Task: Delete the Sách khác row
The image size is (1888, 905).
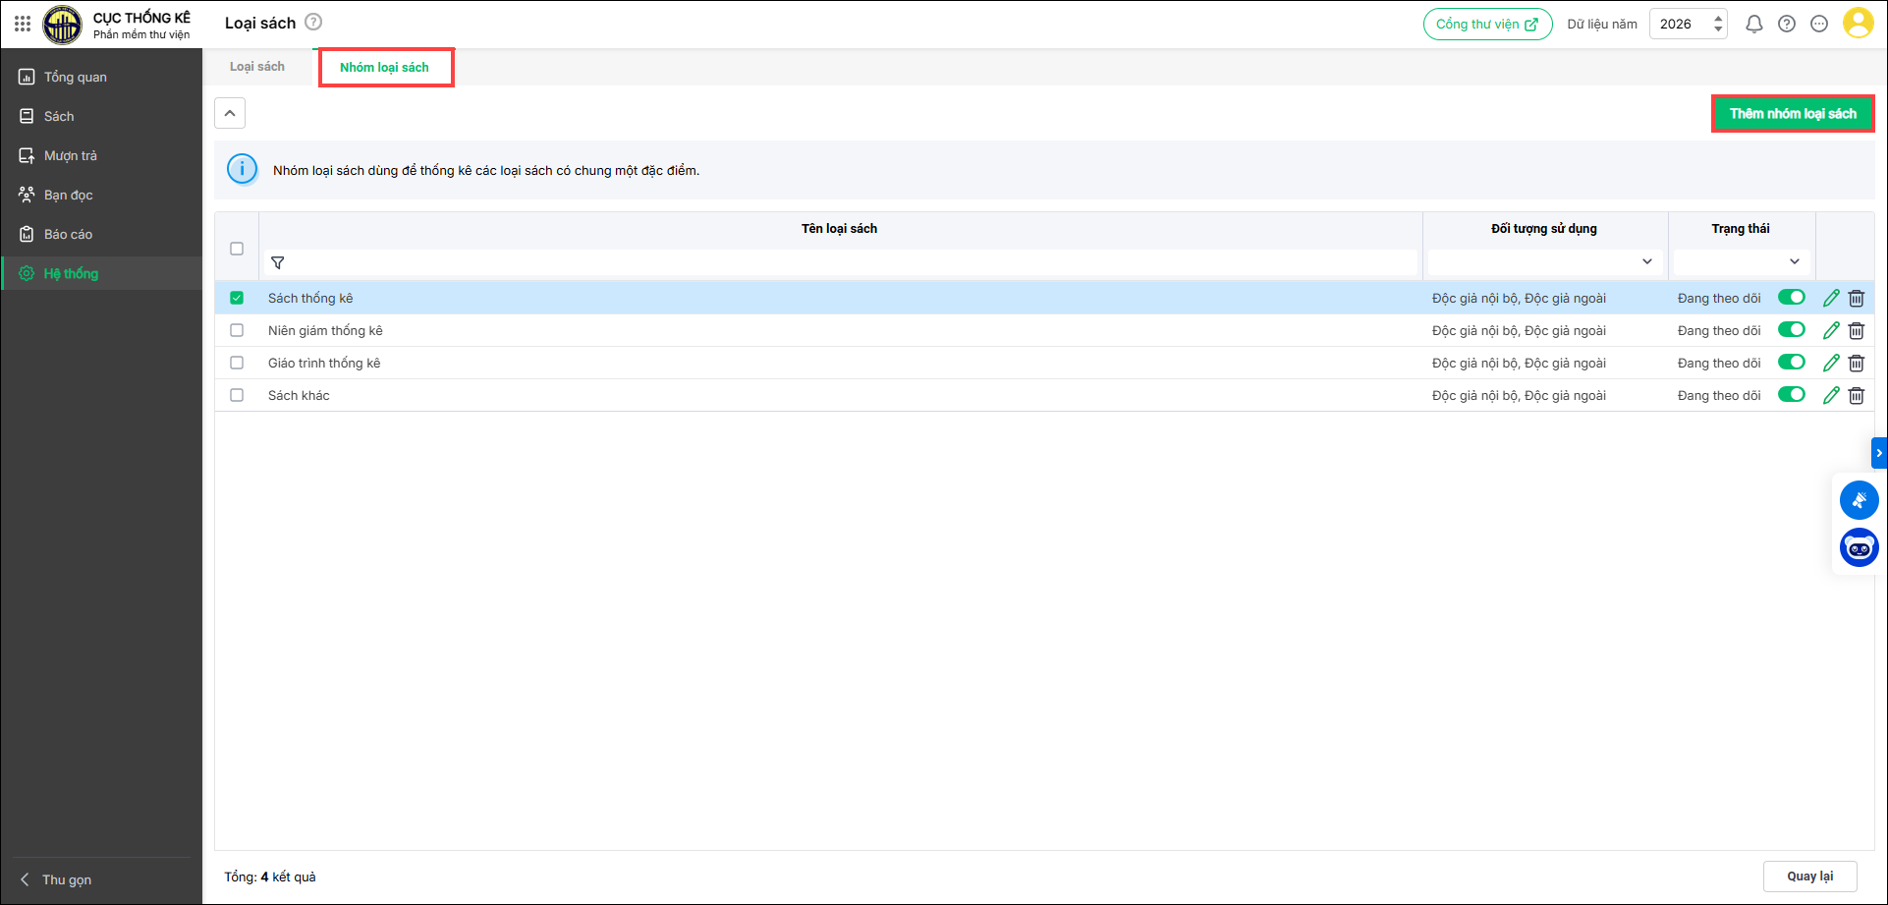Action: [x=1856, y=396]
